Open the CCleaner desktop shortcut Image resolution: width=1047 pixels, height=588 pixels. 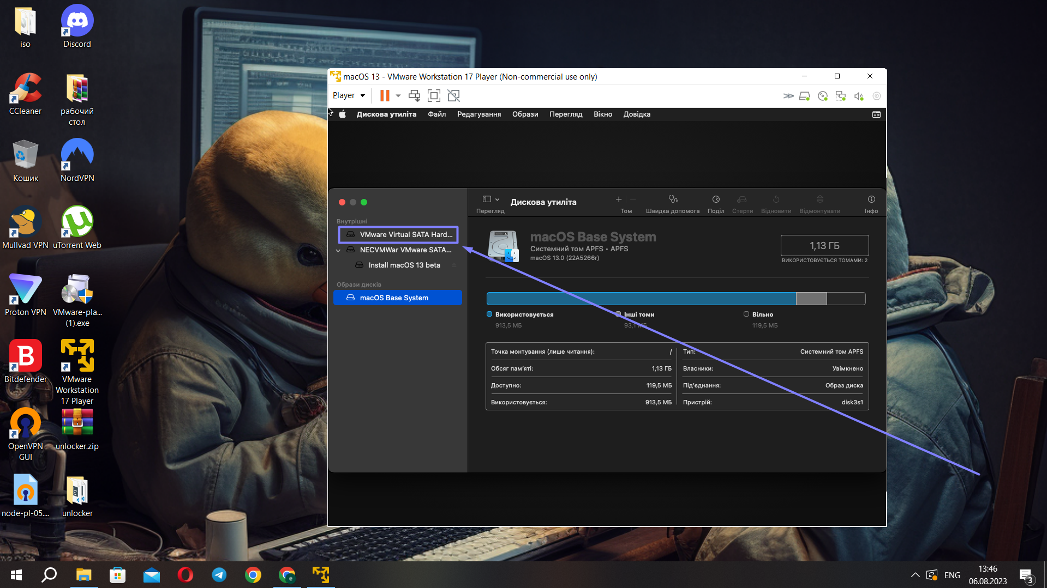pos(25,94)
